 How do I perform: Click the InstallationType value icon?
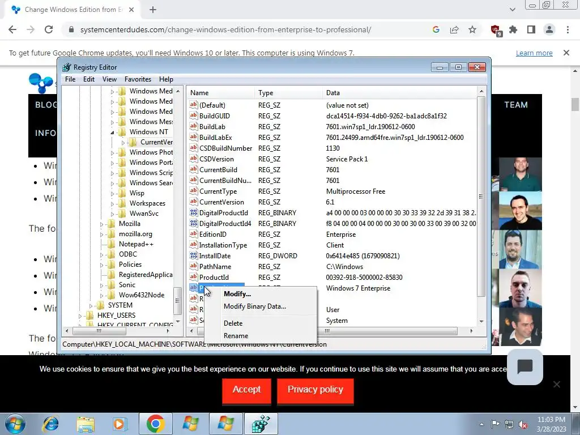[194, 245]
